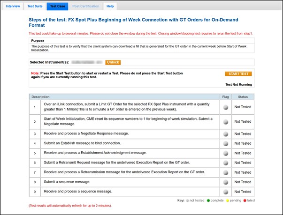Click the green complete key dot

[x=208, y=200]
